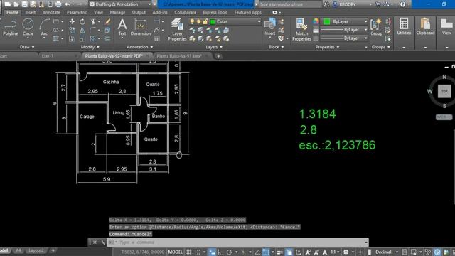
Task: Switch to the A4 layout tab
Action: (18, 250)
